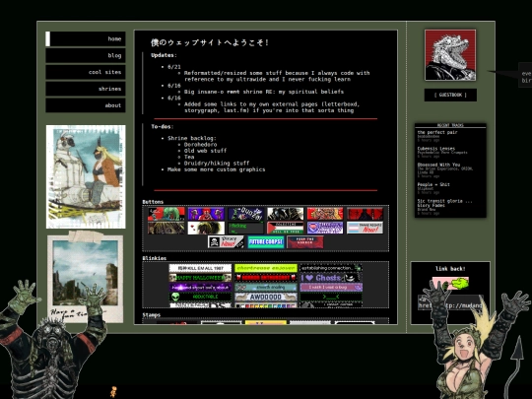Go to the blog page

click(x=86, y=55)
